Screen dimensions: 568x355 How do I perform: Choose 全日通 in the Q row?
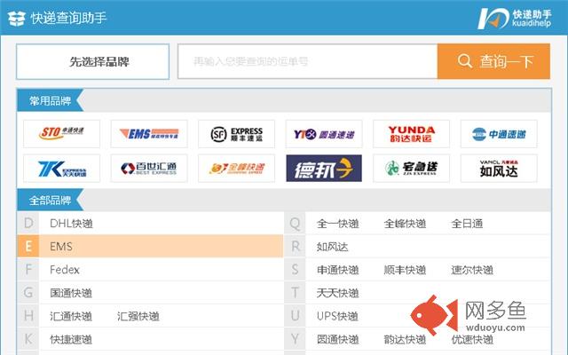tap(467, 224)
